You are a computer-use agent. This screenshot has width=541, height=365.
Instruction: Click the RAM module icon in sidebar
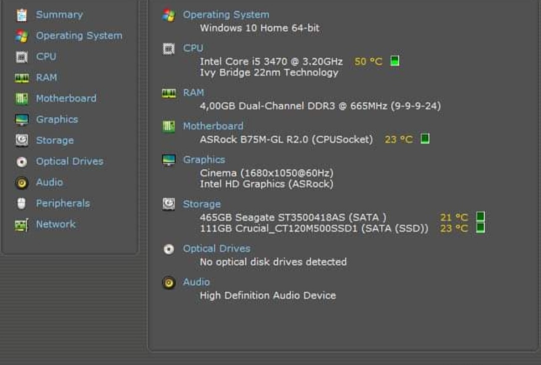pyautogui.click(x=22, y=78)
